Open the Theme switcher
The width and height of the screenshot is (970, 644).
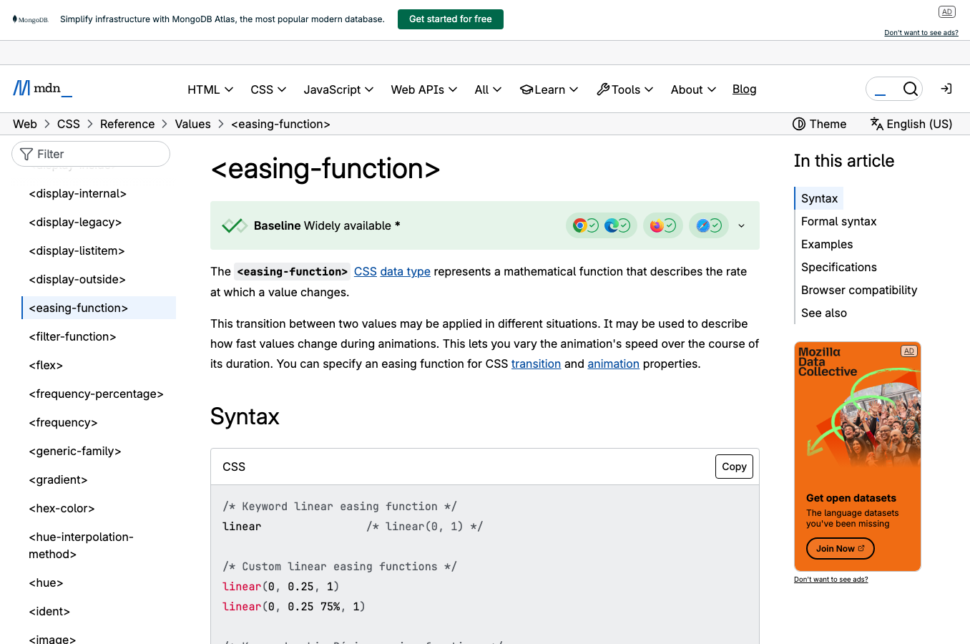coord(819,124)
